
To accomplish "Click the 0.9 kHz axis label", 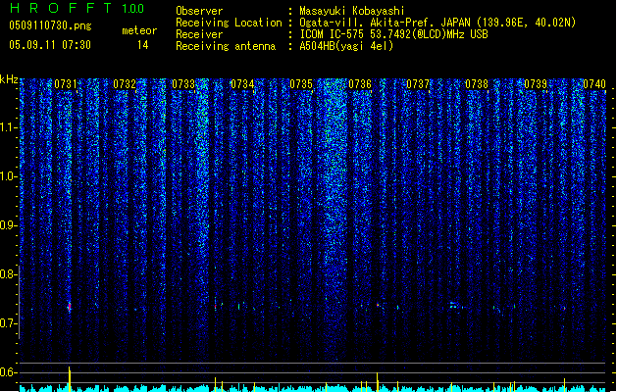I will [x=7, y=225].
